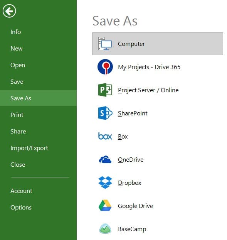Select New in the backstage menu
This screenshot has height=240, width=227.
coord(17,49)
